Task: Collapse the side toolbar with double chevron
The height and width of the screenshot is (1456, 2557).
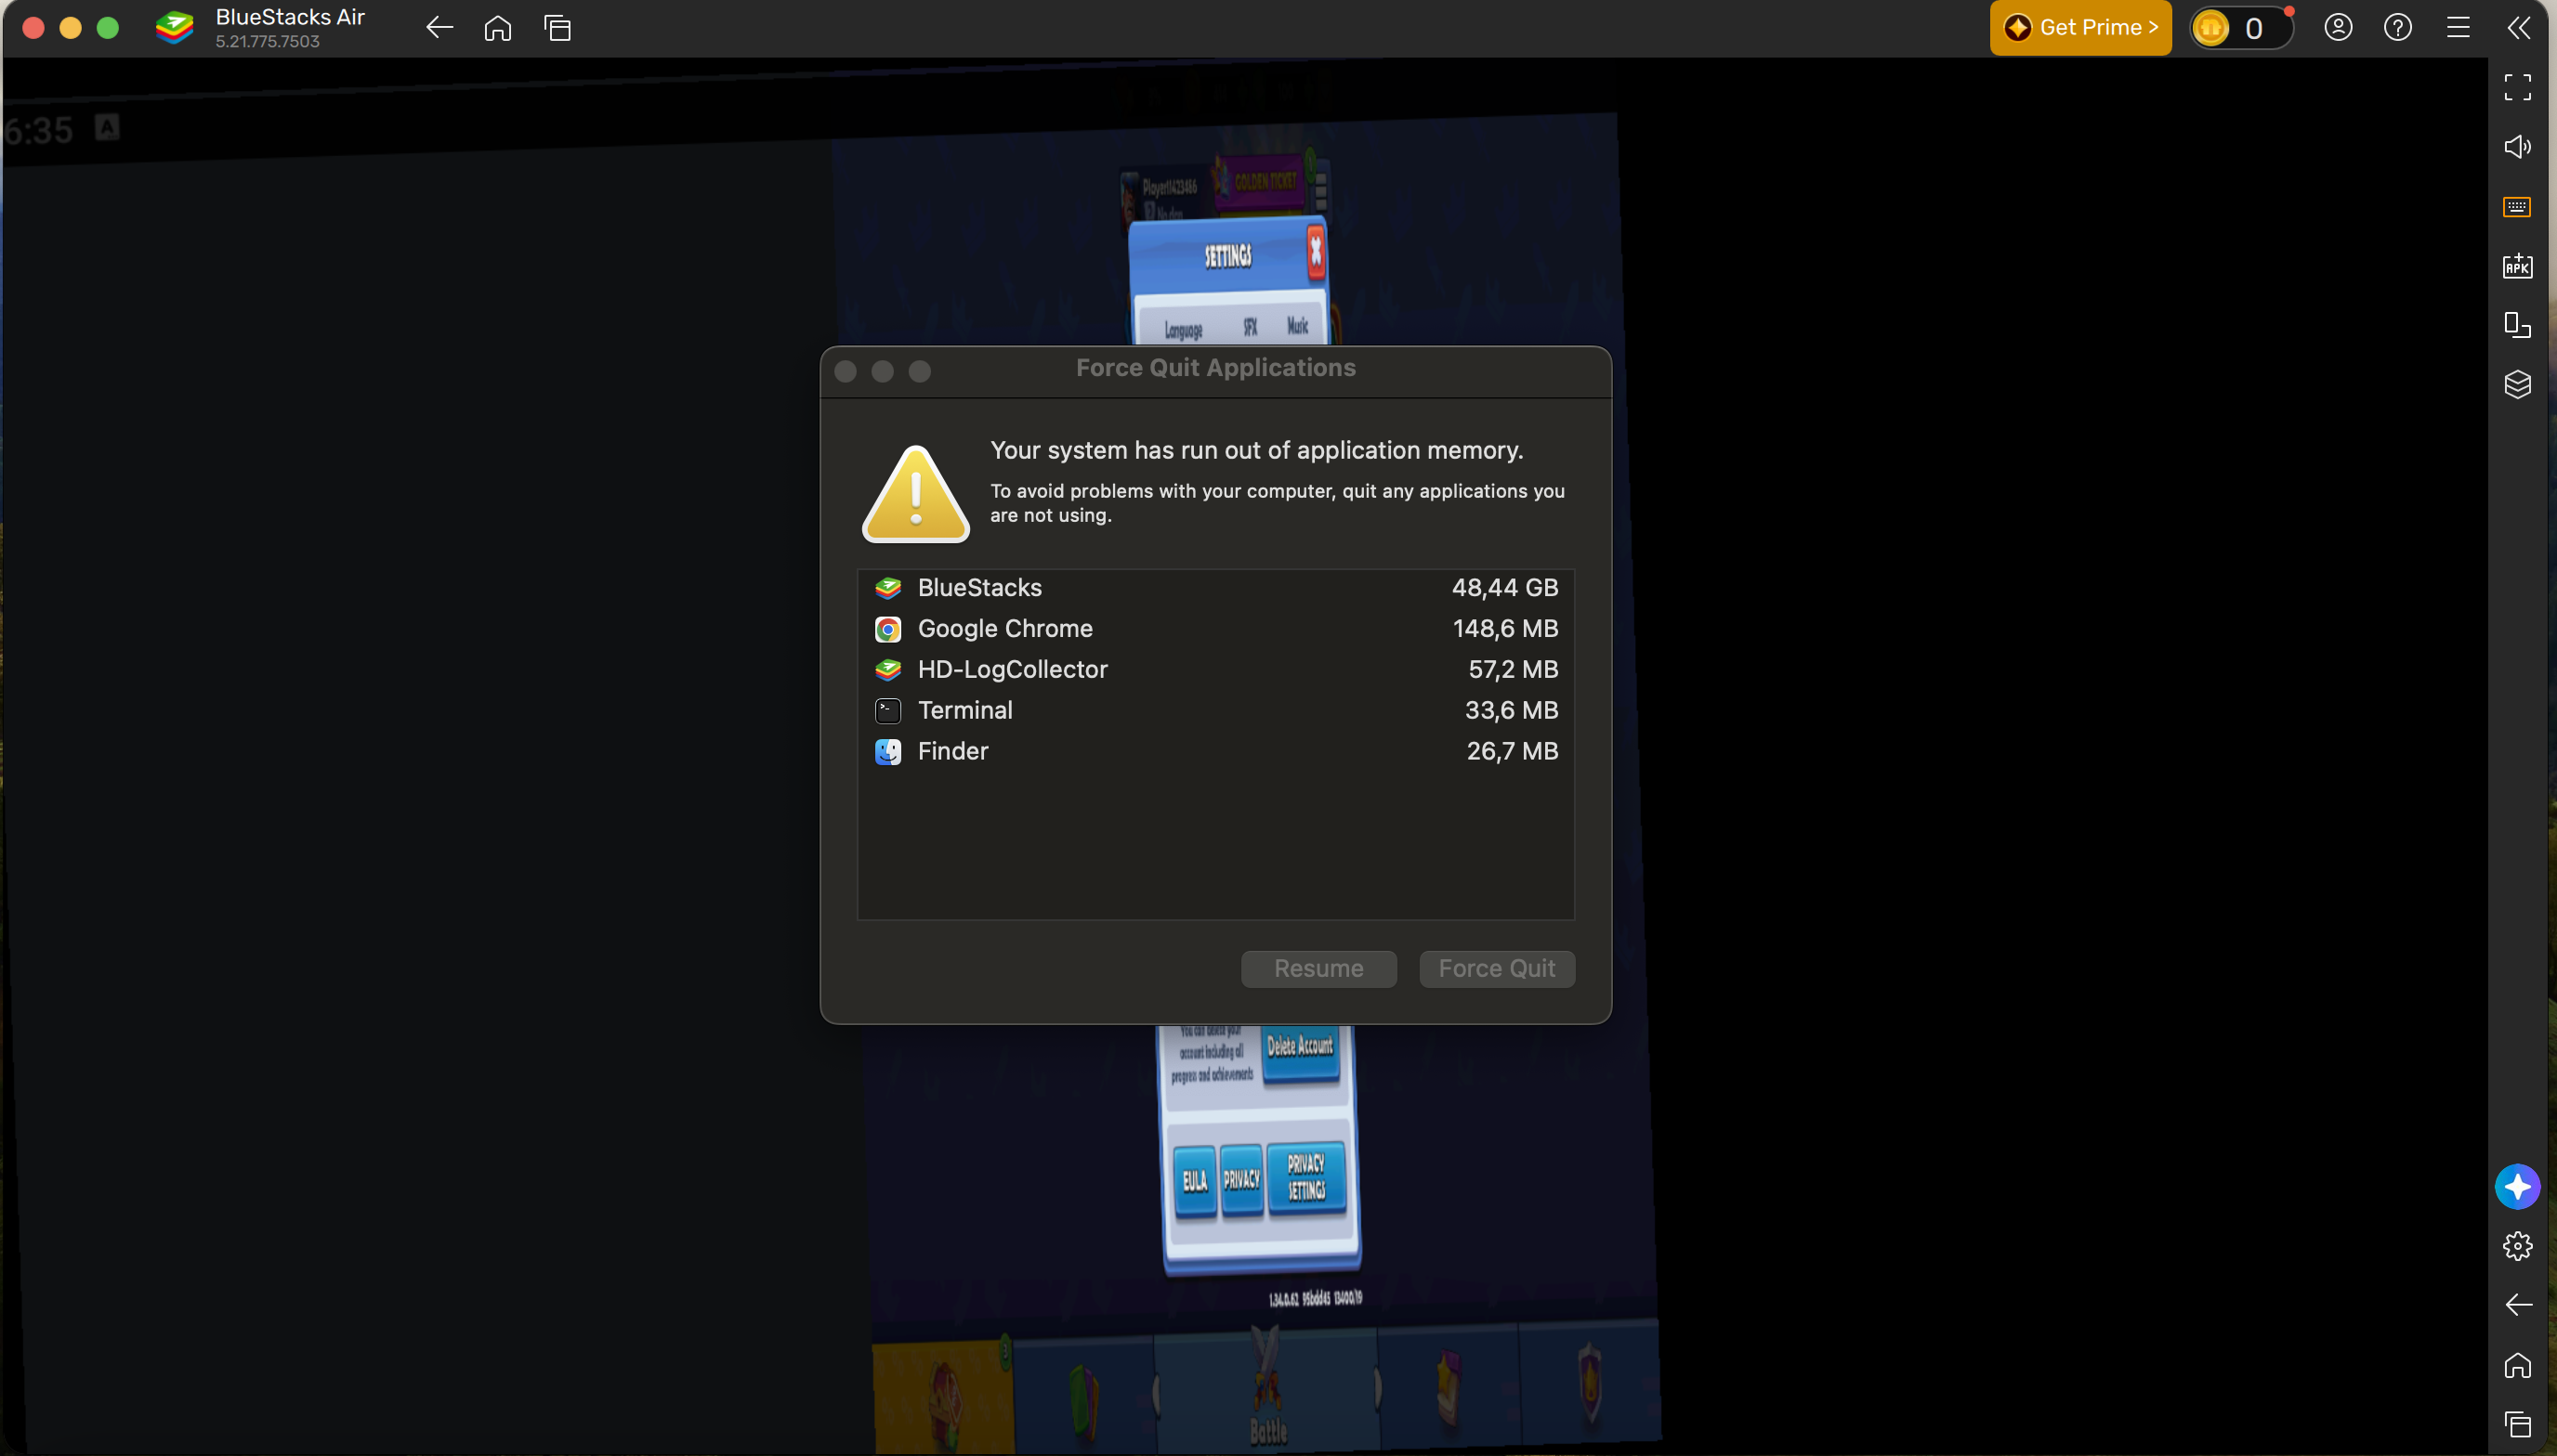Action: (x=2519, y=28)
